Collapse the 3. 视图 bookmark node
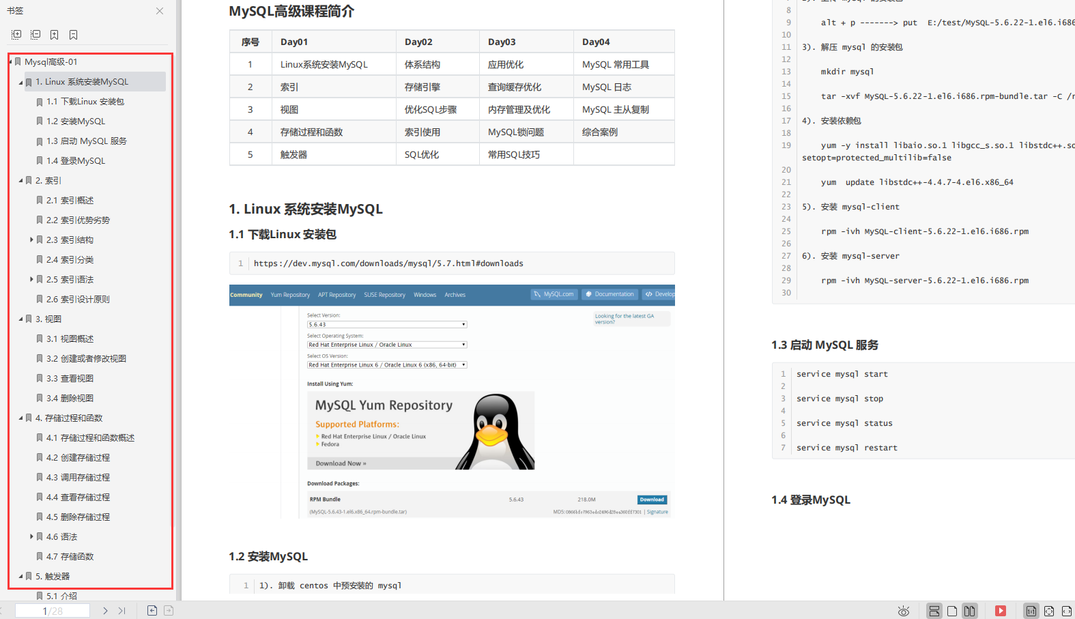This screenshot has width=1075, height=619. [x=21, y=319]
